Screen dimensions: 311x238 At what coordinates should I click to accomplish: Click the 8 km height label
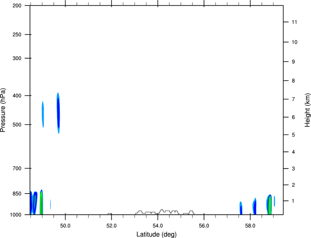tap(293, 81)
